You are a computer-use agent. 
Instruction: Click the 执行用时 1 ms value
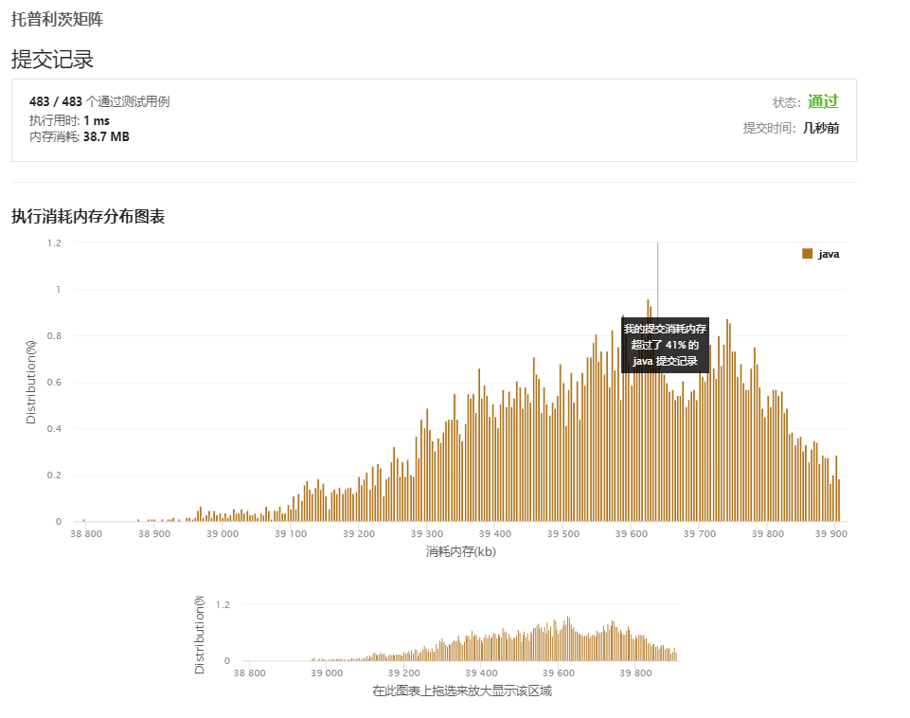[97, 120]
